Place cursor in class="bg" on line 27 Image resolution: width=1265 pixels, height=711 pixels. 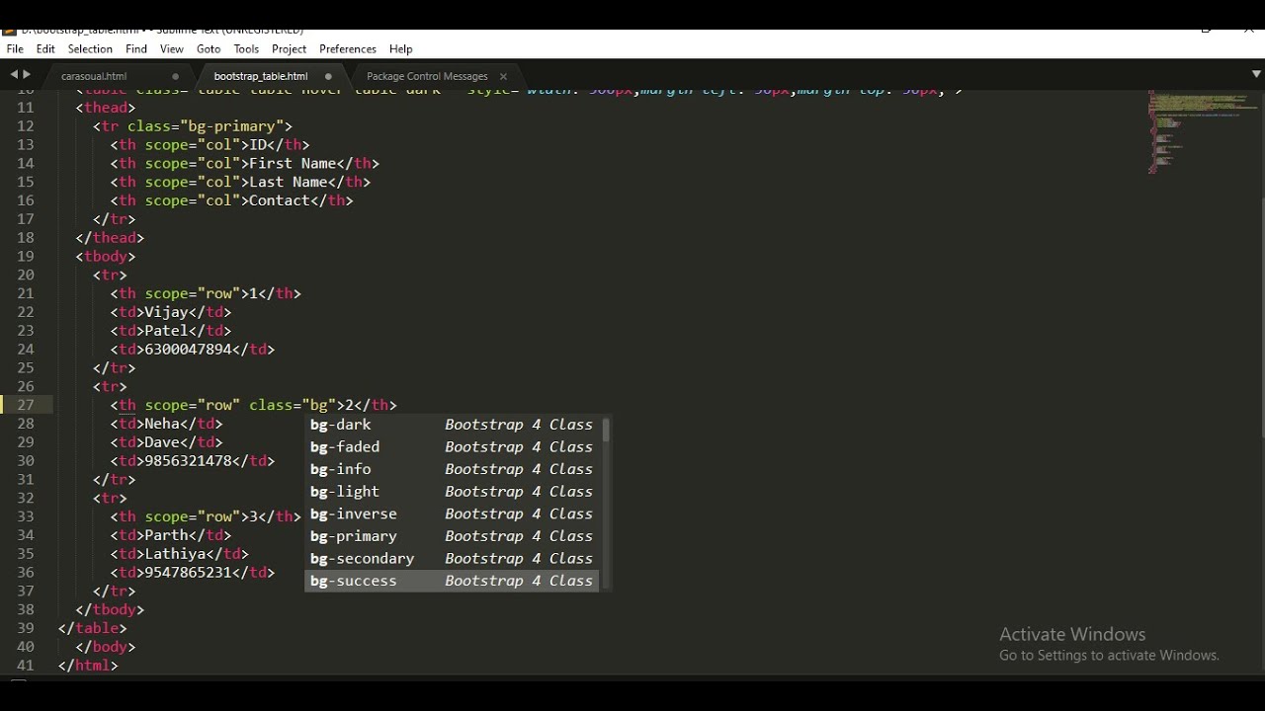[293, 405]
